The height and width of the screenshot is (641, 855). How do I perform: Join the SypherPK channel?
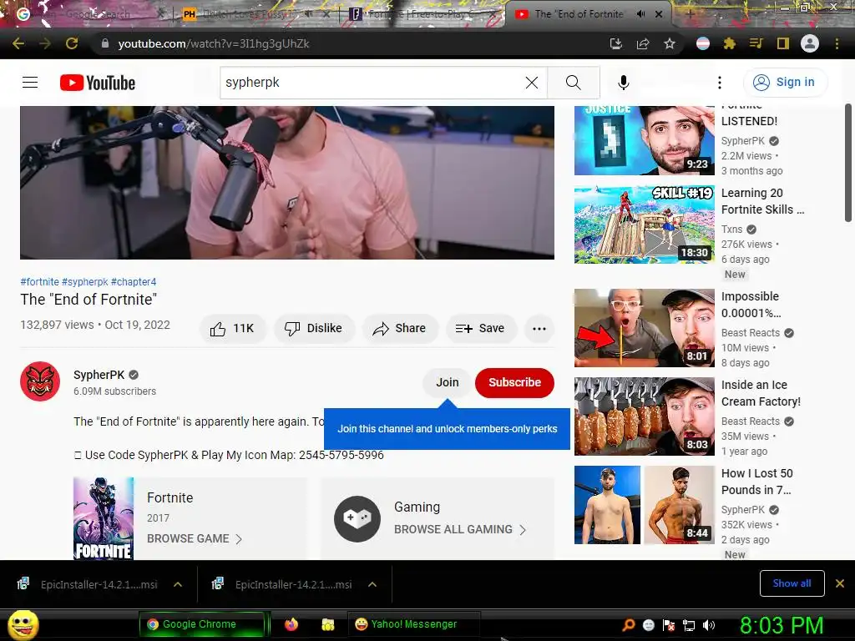pos(448,382)
